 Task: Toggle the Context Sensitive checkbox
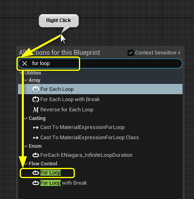pos(131,53)
